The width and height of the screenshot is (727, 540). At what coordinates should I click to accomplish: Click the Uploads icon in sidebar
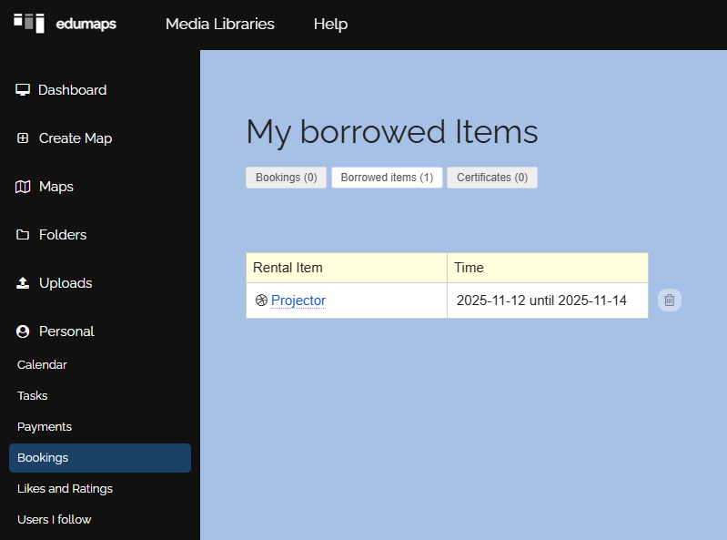pyautogui.click(x=24, y=283)
